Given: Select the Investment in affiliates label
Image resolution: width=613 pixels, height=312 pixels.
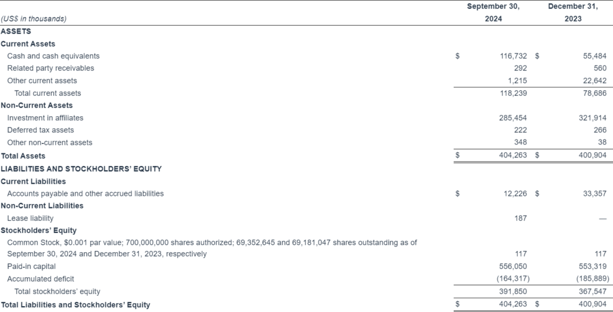Looking at the screenshot, I should 45,118.
